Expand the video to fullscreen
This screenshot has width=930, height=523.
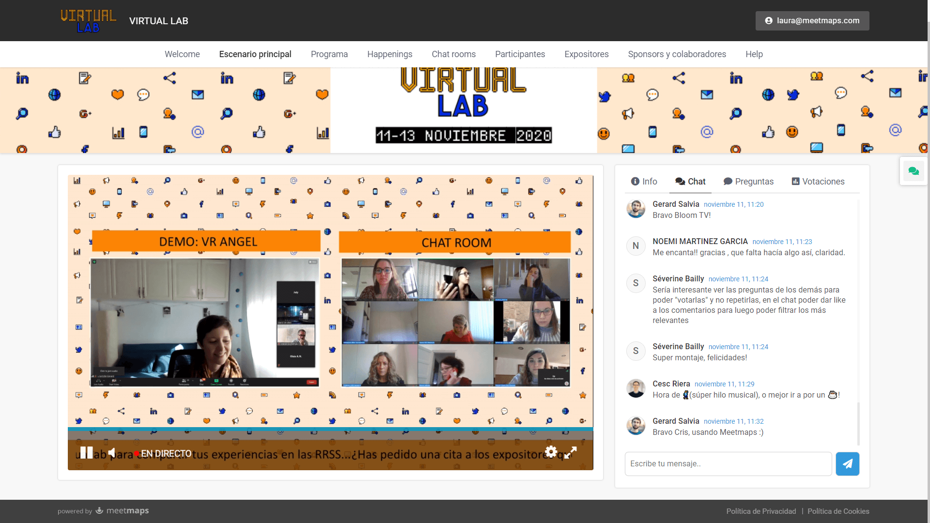pyautogui.click(x=571, y=453)
